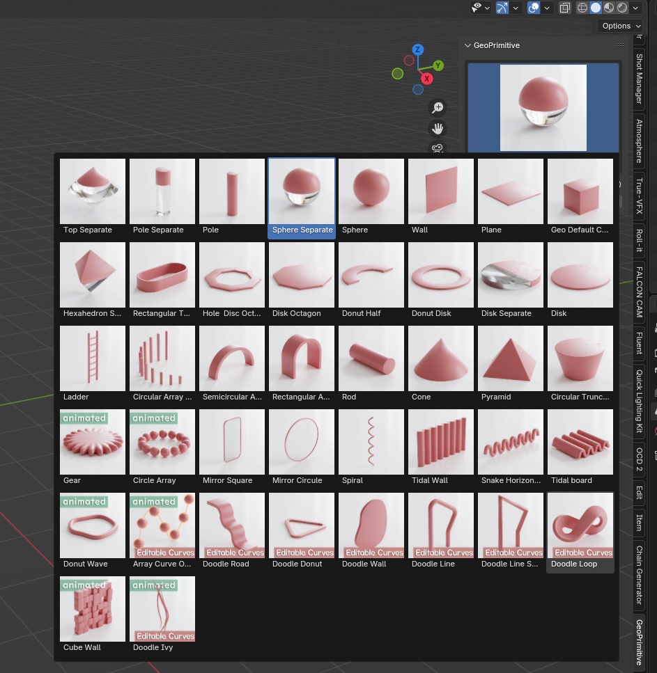
Task: Pick the Doodle Loop editable curve
Action: pyautogui.click(x=580, y=531)
